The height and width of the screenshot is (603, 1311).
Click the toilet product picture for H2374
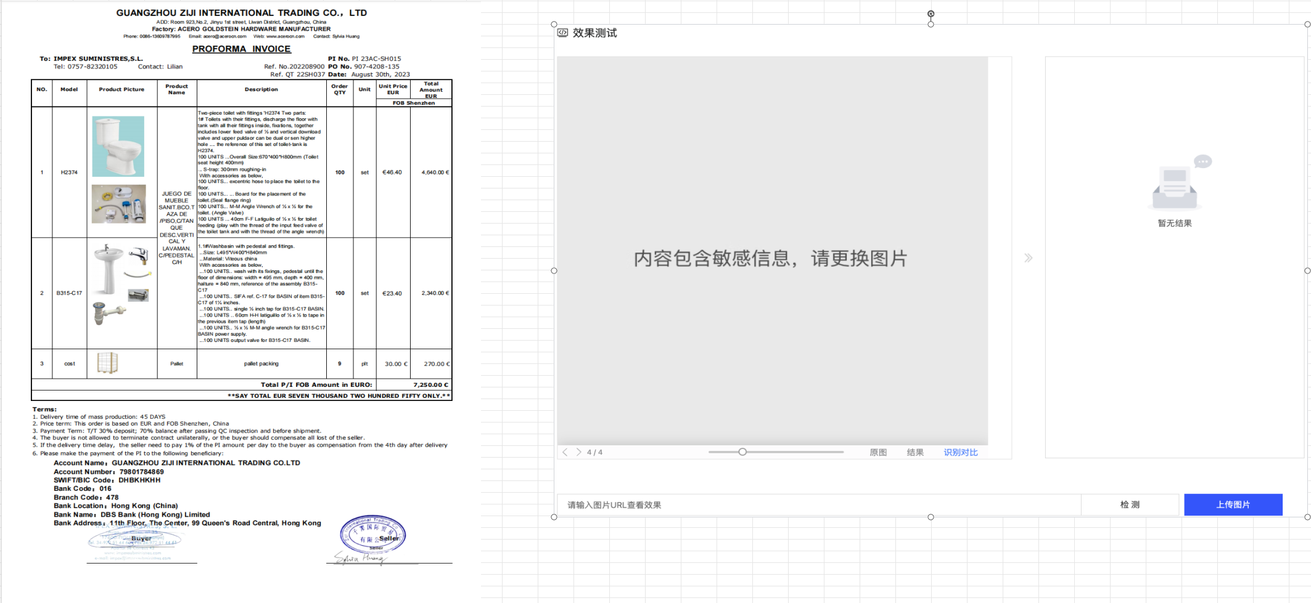[x=118, y=147]
